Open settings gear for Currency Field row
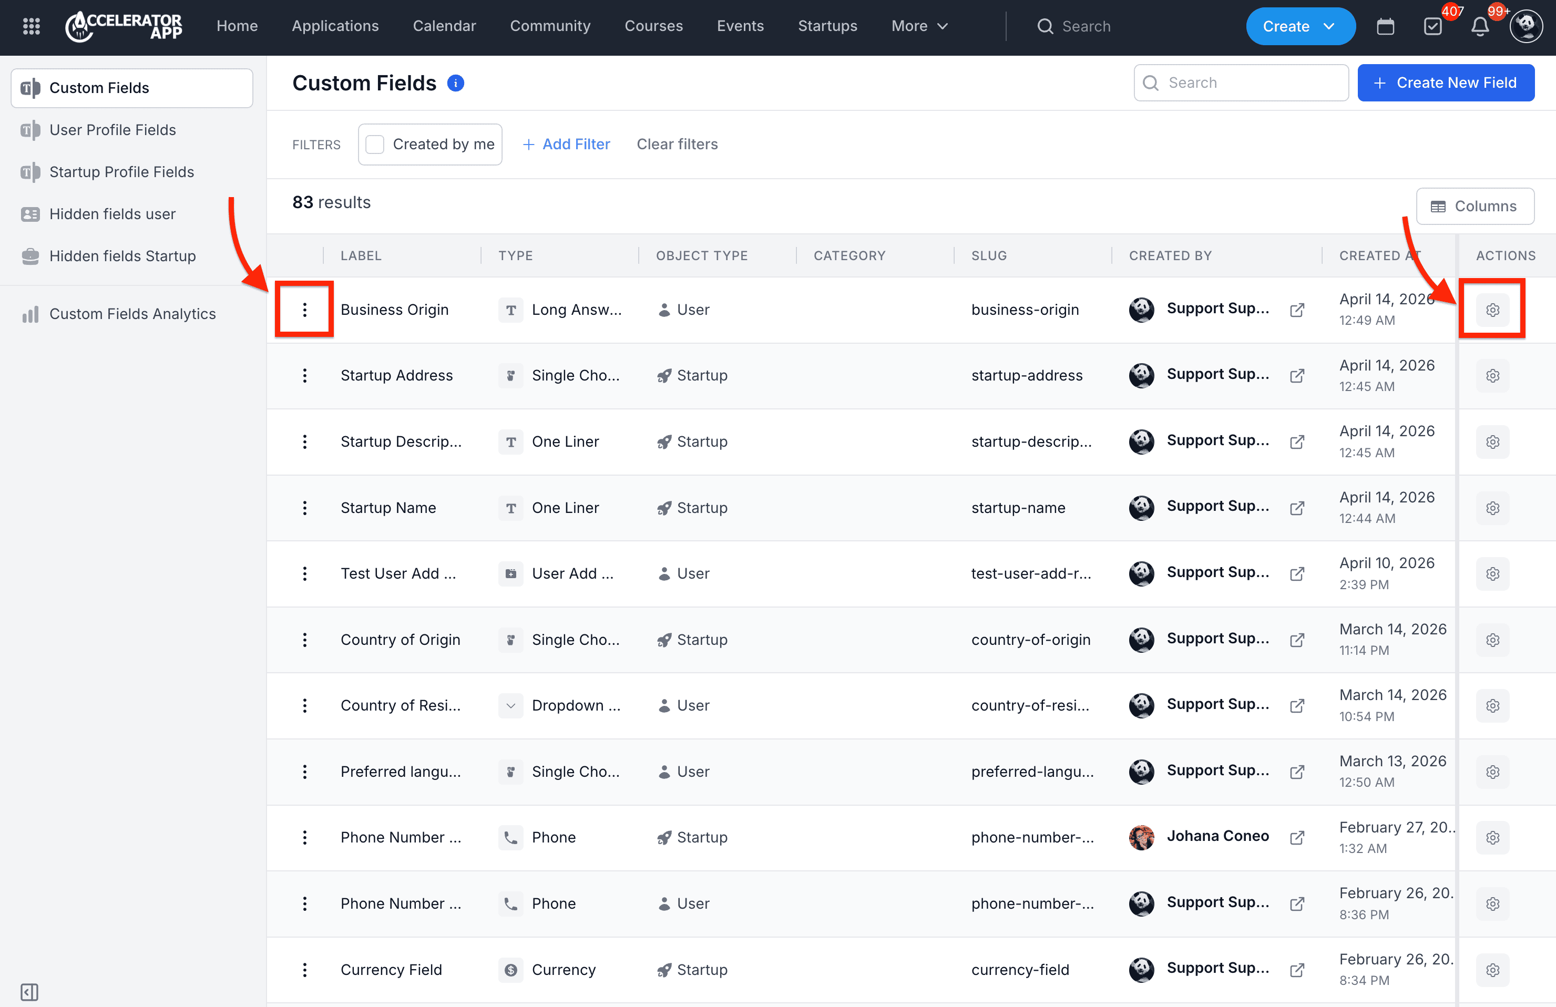The width and height of the screenshot is (1556, 1007). click(x=1492, y=970)
